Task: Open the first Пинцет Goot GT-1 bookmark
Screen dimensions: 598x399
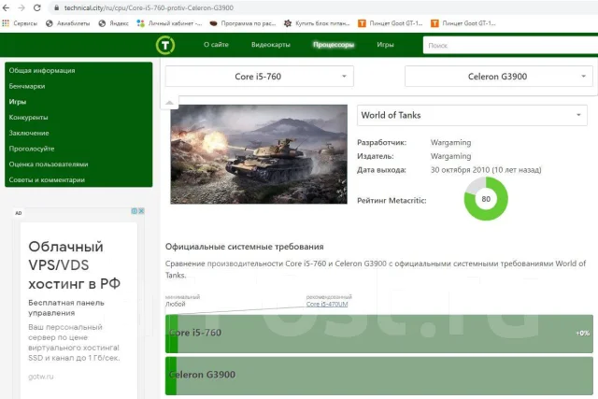Action: coord(391,23)
